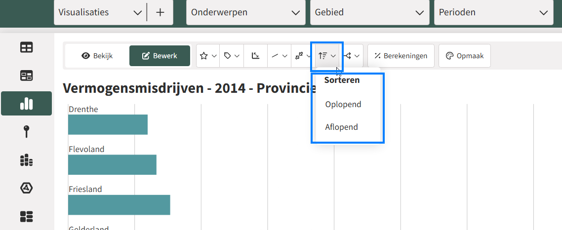Switch to Bewerk mode
Screen dimensions: 562x230
point(160,56)
